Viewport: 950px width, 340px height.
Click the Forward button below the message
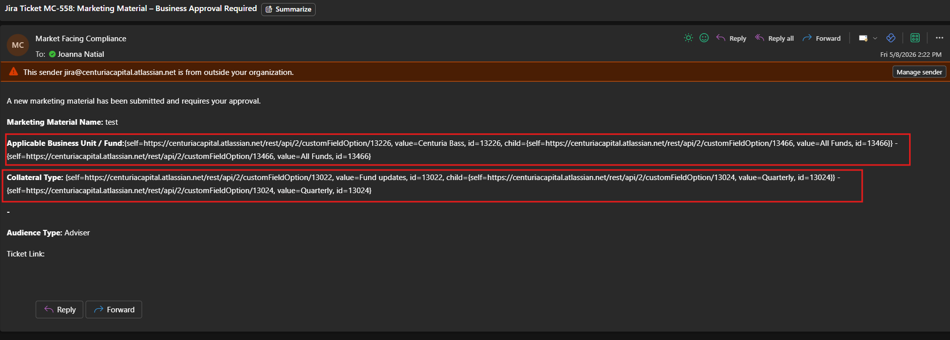(x=114, y=310)
